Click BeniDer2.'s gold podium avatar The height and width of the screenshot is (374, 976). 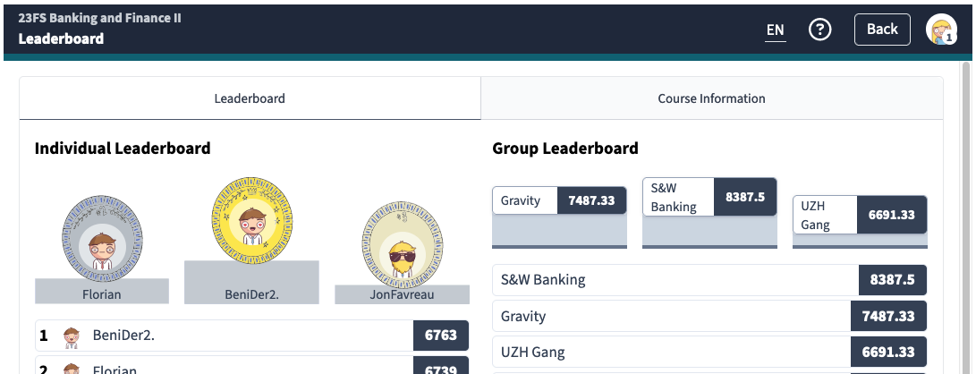pyautogui.click(x=251, y=217)
